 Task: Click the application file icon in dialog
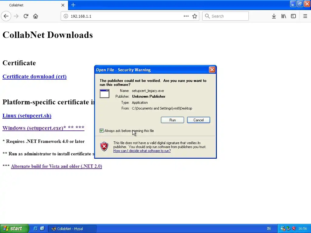coord(104,94)
